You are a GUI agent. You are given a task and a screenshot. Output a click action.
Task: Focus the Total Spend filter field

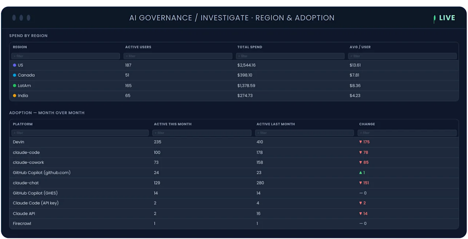click(290, 56)
